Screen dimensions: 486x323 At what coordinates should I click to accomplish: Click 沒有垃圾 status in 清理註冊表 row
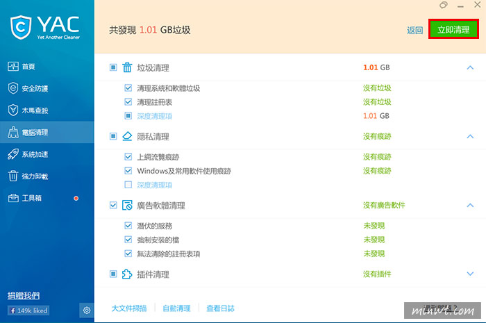(x=377, y=102)
